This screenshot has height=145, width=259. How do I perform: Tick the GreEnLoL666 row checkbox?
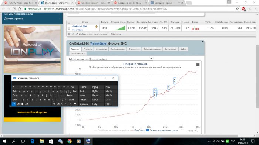69,28
